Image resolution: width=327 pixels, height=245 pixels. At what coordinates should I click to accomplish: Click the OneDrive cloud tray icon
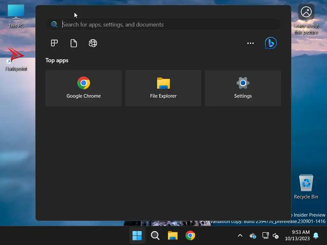pos(253,236)
